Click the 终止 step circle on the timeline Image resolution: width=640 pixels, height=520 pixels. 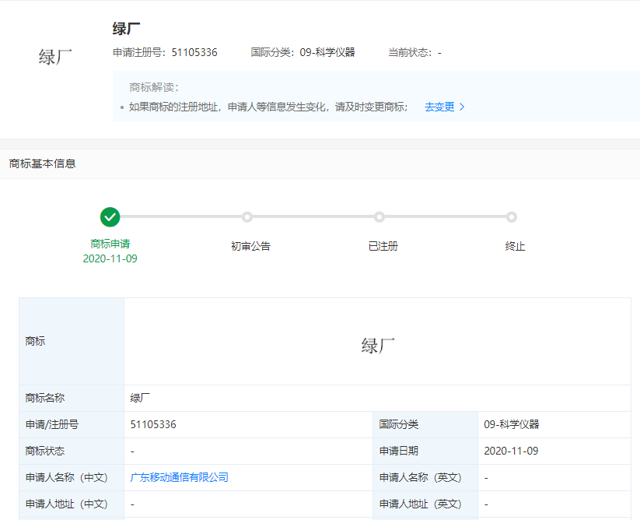pyautogui.click(x=512, y=217)
